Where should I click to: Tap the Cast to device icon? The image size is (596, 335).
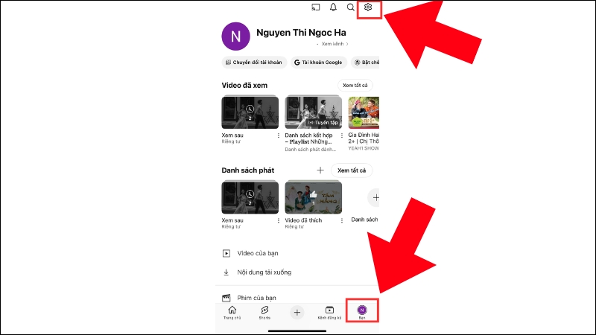pos(316,7)
